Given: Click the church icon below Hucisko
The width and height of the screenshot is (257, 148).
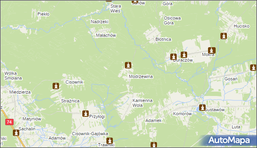Looking at the screenshot, I should [x=224, y=36].
